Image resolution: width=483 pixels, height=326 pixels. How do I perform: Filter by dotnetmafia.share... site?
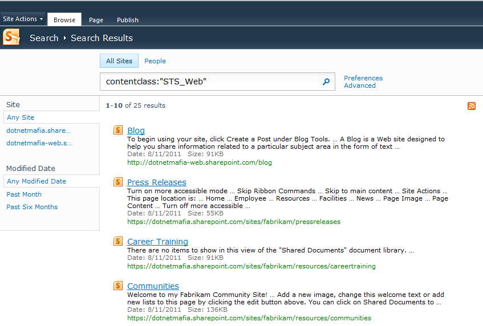tap(39, 131)
